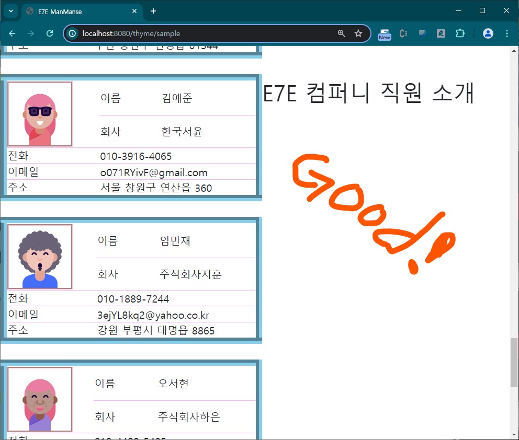Click the heading E7E 컴퍼니 직원 소개
The height and width of the screenshot is (440, 519).
pos(368,93)
